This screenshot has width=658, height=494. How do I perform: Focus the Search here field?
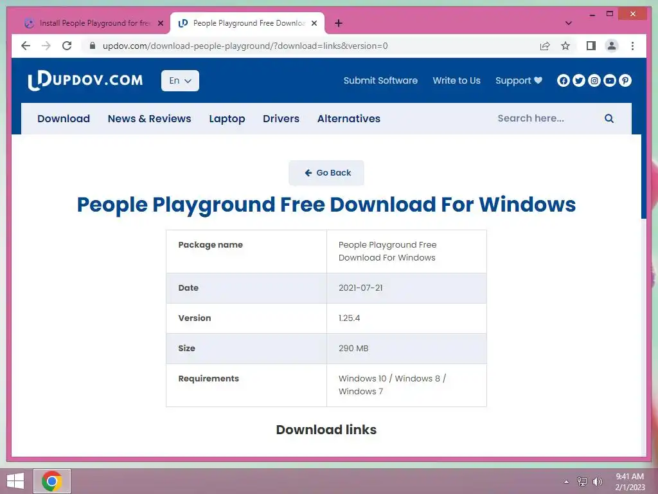[546, 118]
